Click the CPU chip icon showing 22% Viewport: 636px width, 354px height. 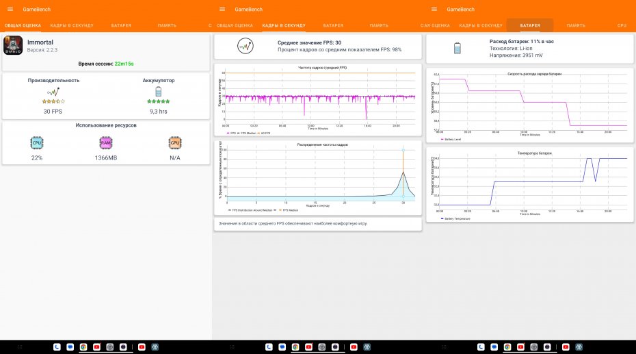click(37, 143)
